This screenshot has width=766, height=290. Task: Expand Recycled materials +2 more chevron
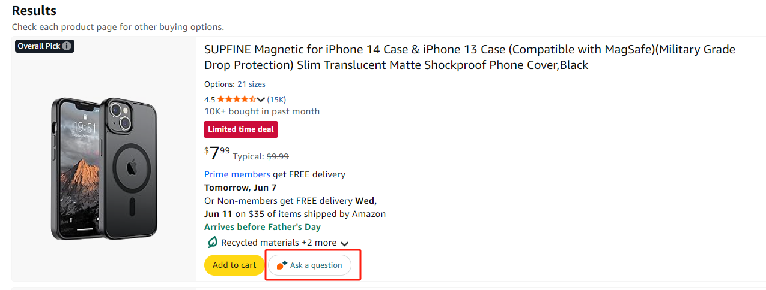(x=344, y=243)
